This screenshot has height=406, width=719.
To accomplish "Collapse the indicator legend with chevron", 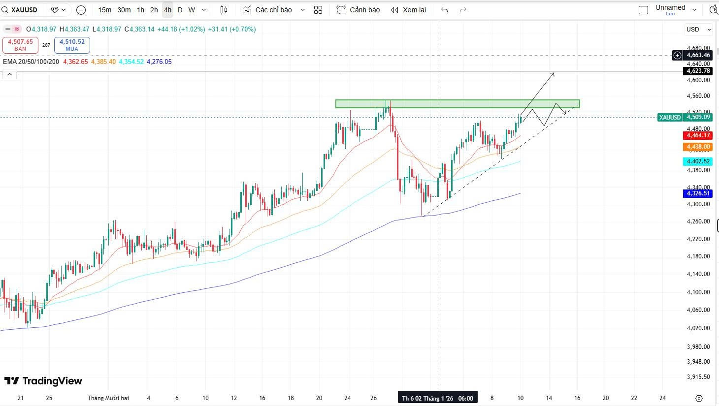I will click(x=9, y=74).
